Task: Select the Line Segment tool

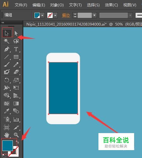Action: point(7,57)
